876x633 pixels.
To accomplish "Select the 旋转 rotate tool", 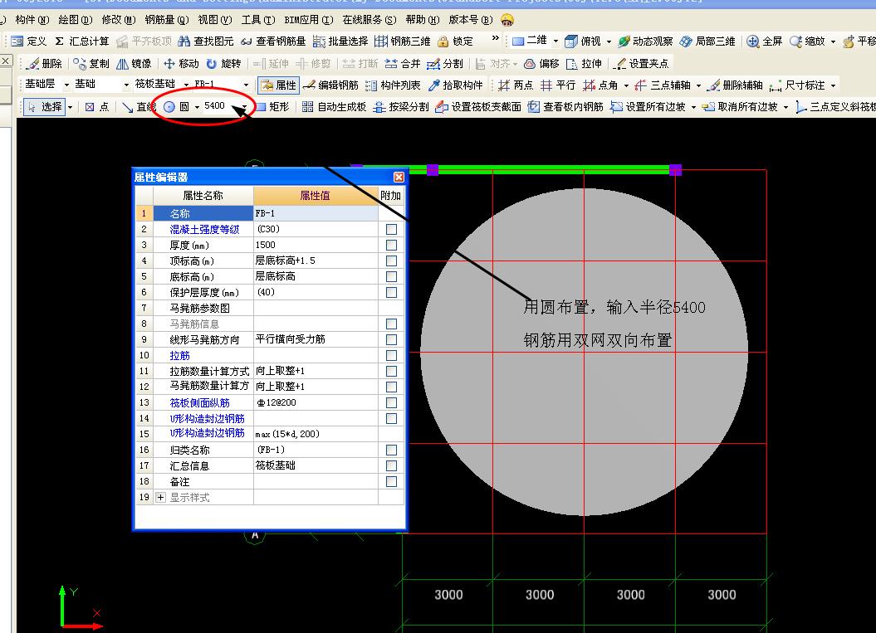I will [x=223, y=64].
